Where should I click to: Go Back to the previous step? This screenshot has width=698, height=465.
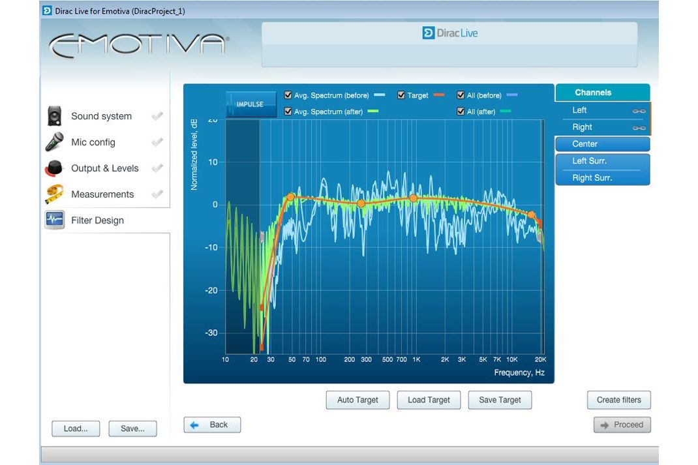pyautogui.click(x=213, y=425)
